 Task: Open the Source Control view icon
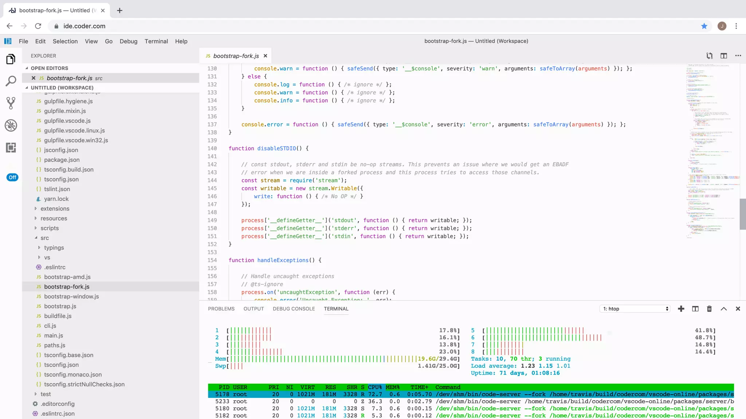coord(11,103)
